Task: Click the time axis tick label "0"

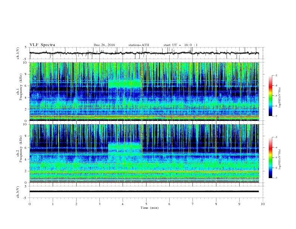Action: 30,204
